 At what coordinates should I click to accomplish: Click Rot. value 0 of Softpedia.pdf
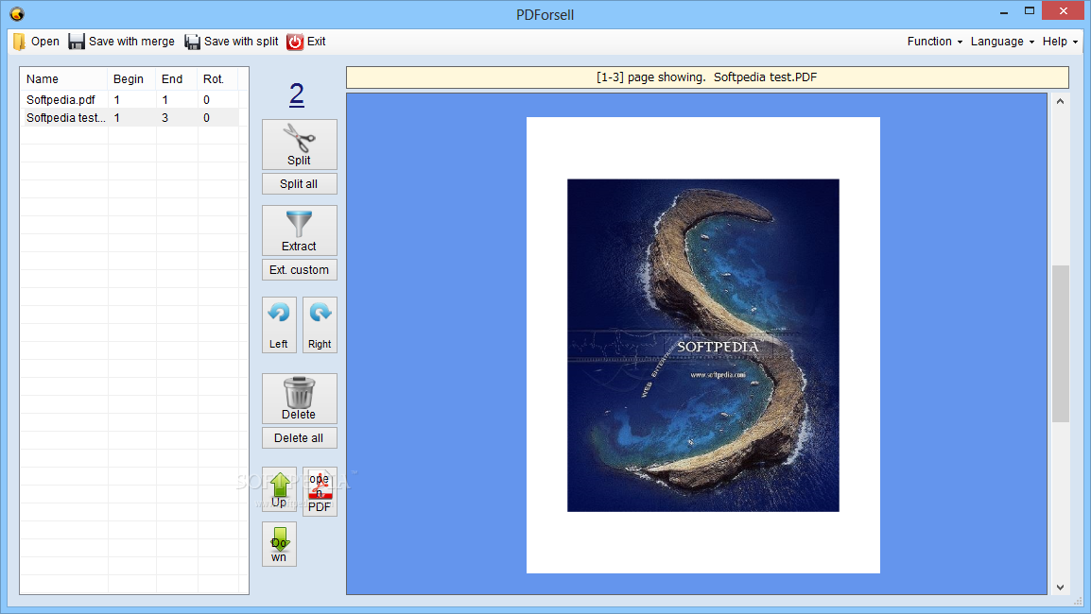point(207,100)
